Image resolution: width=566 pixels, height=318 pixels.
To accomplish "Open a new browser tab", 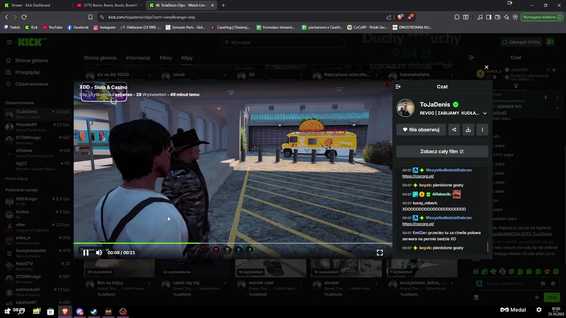I will pyautogui.click(x=223, y=5).
